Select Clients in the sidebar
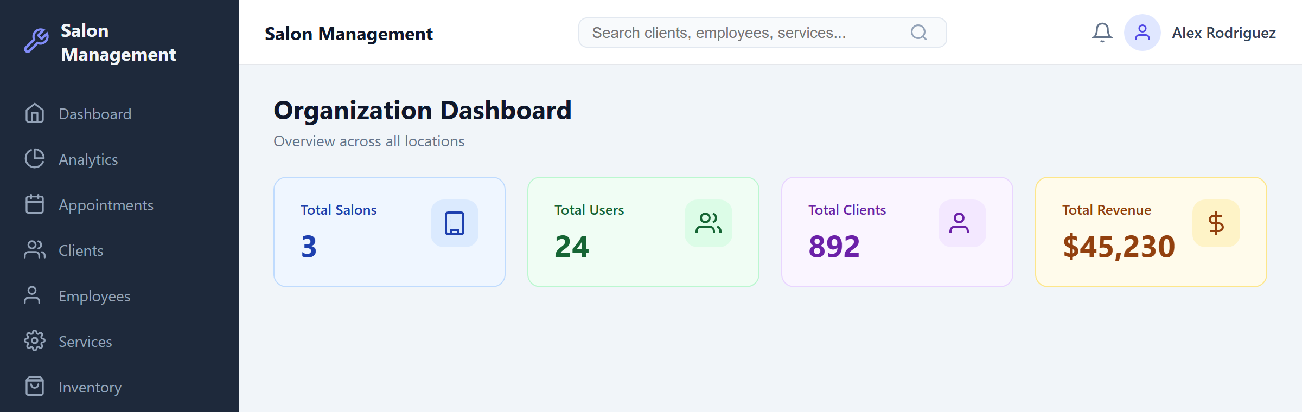Screen dimensions: 1302x412 click(80, 250)
